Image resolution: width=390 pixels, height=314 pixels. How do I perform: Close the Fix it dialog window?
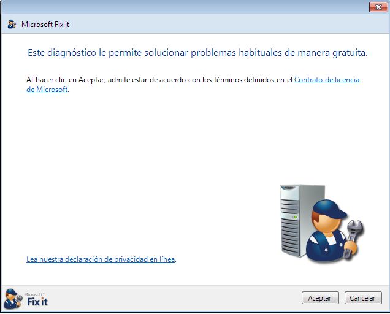(378, 7)
